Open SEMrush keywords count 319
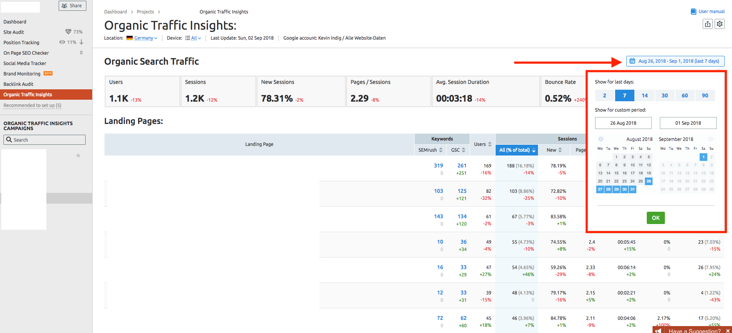Screen dimensions: 732x333 (439, 166)
